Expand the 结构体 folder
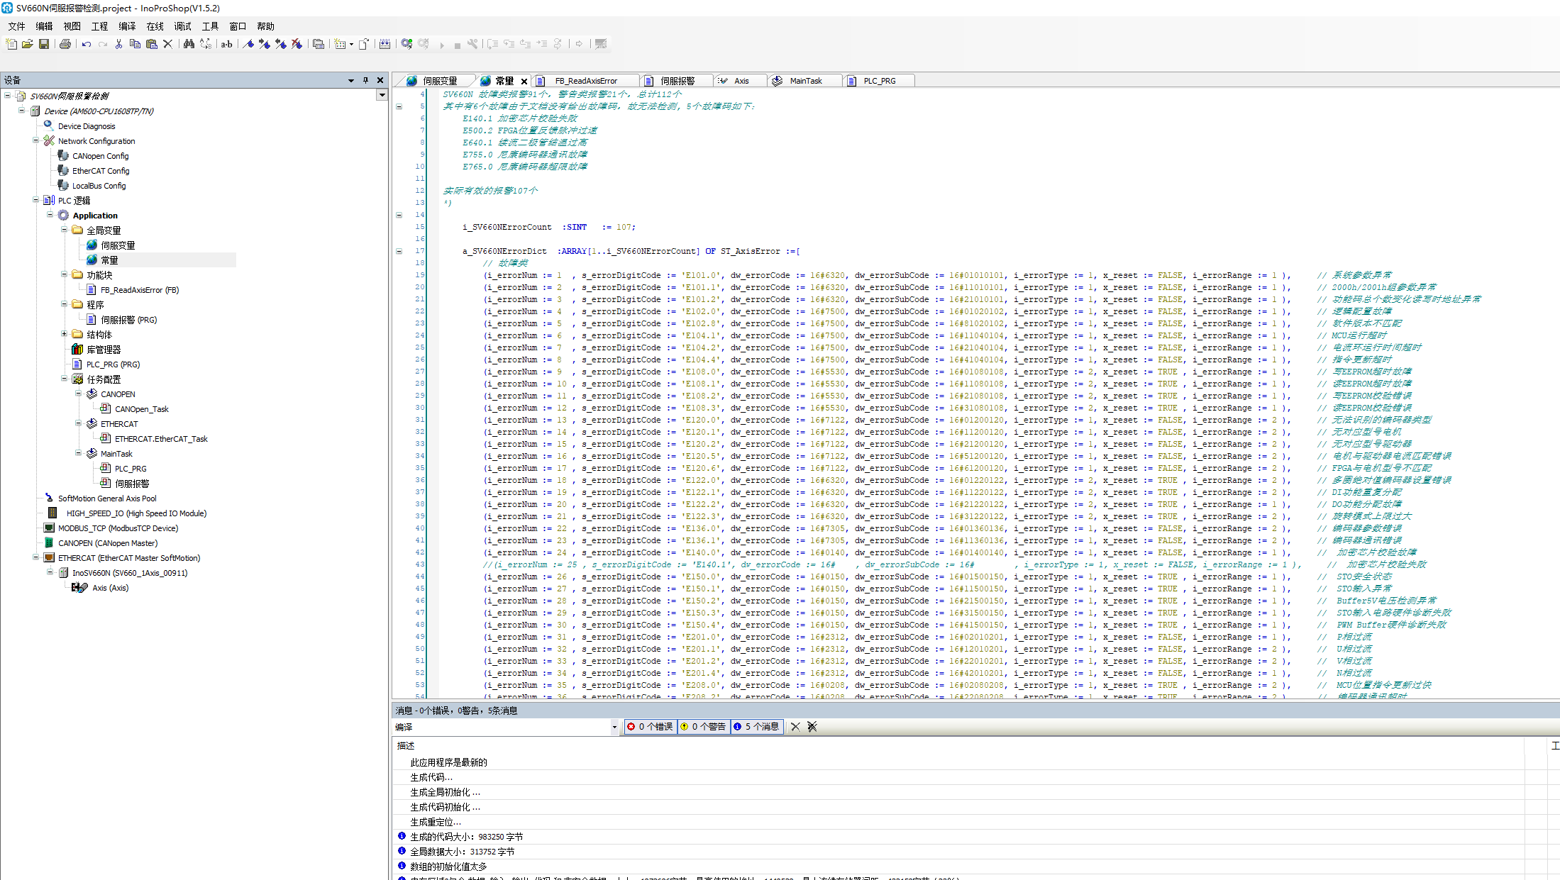 point(64,334)
